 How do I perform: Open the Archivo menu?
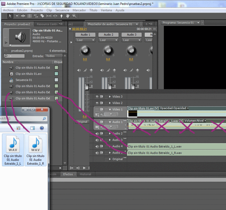tap(8, 10)
